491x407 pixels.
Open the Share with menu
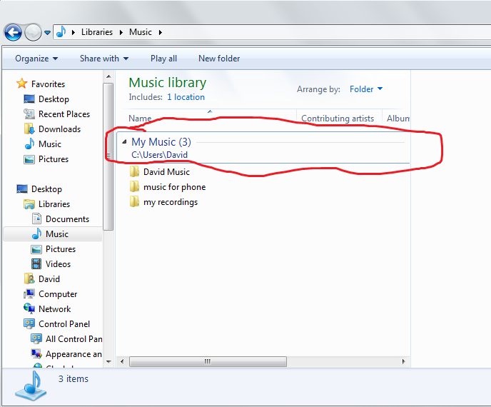(104, 59)
